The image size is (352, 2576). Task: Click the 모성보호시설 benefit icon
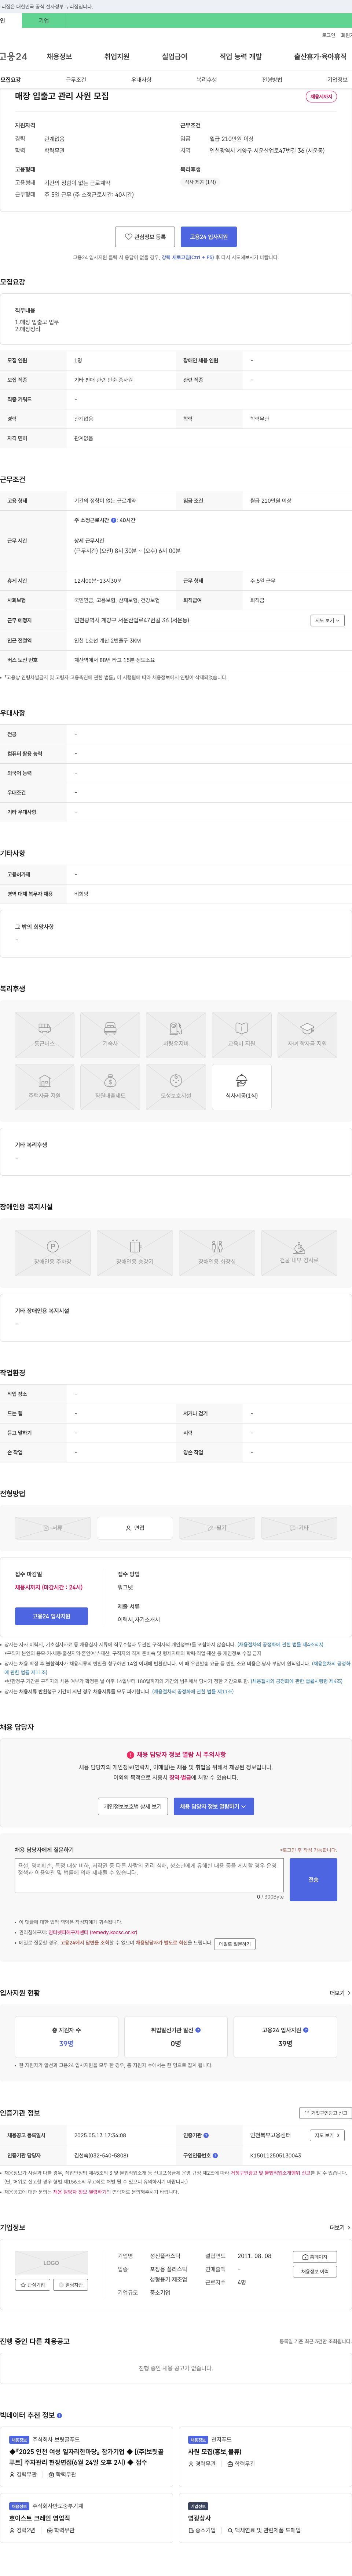176,1087
